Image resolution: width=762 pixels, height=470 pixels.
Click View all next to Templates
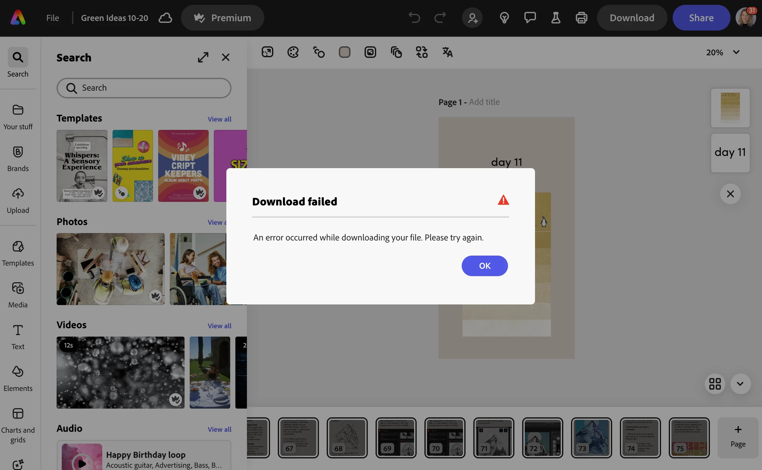coord(219,119)
